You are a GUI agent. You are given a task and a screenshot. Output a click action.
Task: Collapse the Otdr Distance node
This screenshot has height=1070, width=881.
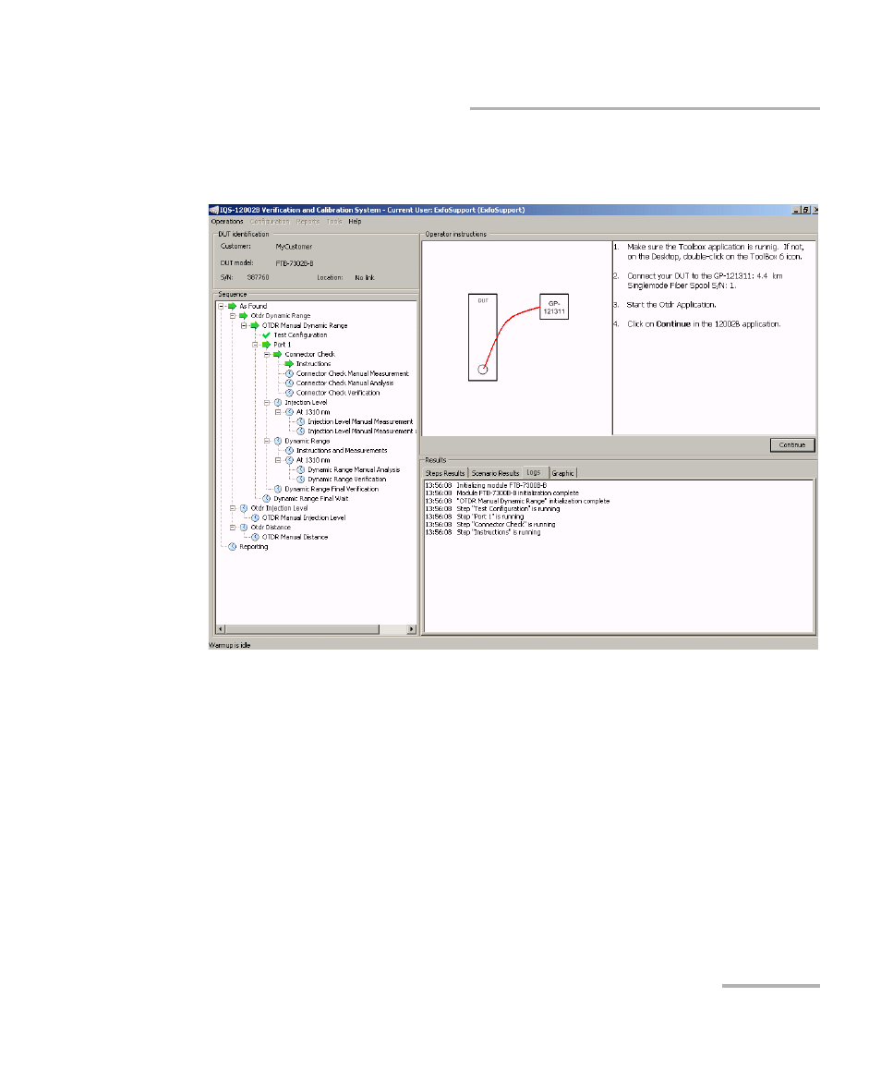click(233, 528)
